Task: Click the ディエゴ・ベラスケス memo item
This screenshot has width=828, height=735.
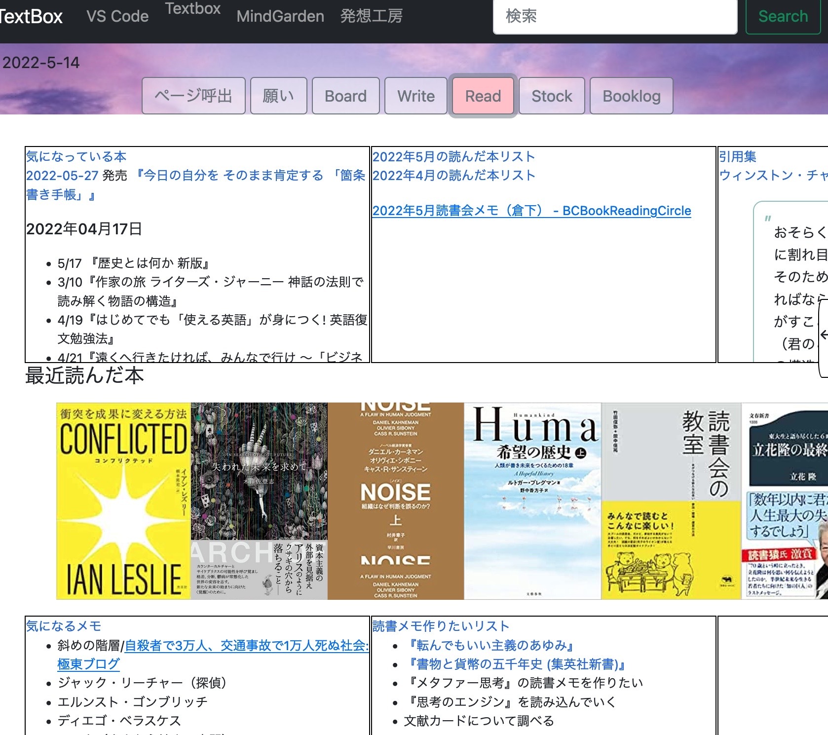Action: pos(119,721)
